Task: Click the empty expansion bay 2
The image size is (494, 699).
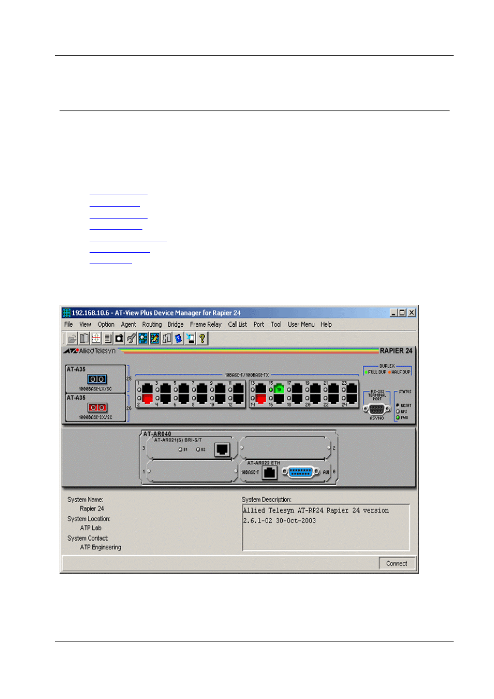Action: pyautogui.click(x=285, y=448)
